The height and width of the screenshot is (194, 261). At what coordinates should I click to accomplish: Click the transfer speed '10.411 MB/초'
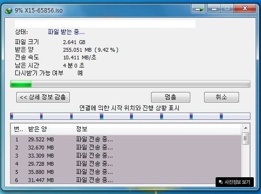[79, 57]
